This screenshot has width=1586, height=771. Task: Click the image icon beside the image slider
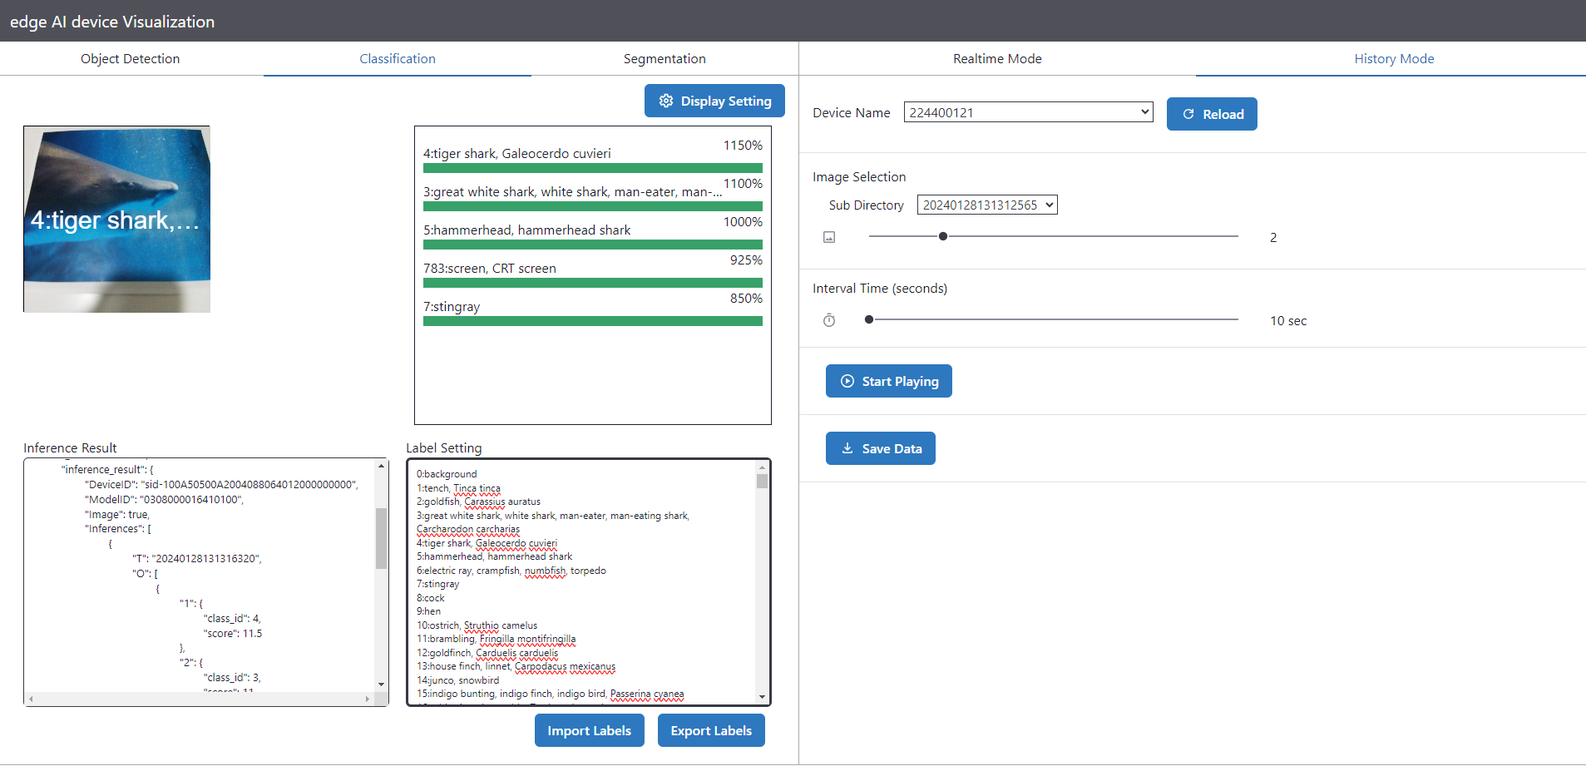click(829, 237)
